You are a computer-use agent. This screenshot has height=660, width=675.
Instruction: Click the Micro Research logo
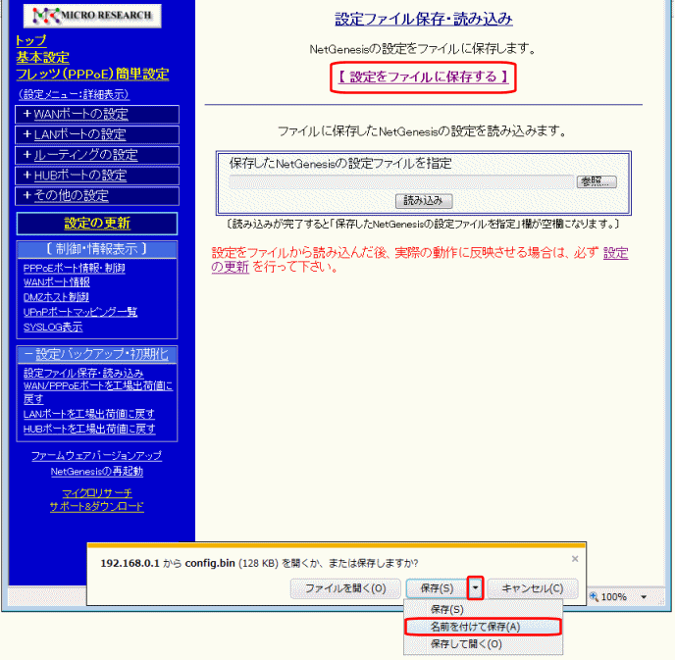(x=90, y=16)
